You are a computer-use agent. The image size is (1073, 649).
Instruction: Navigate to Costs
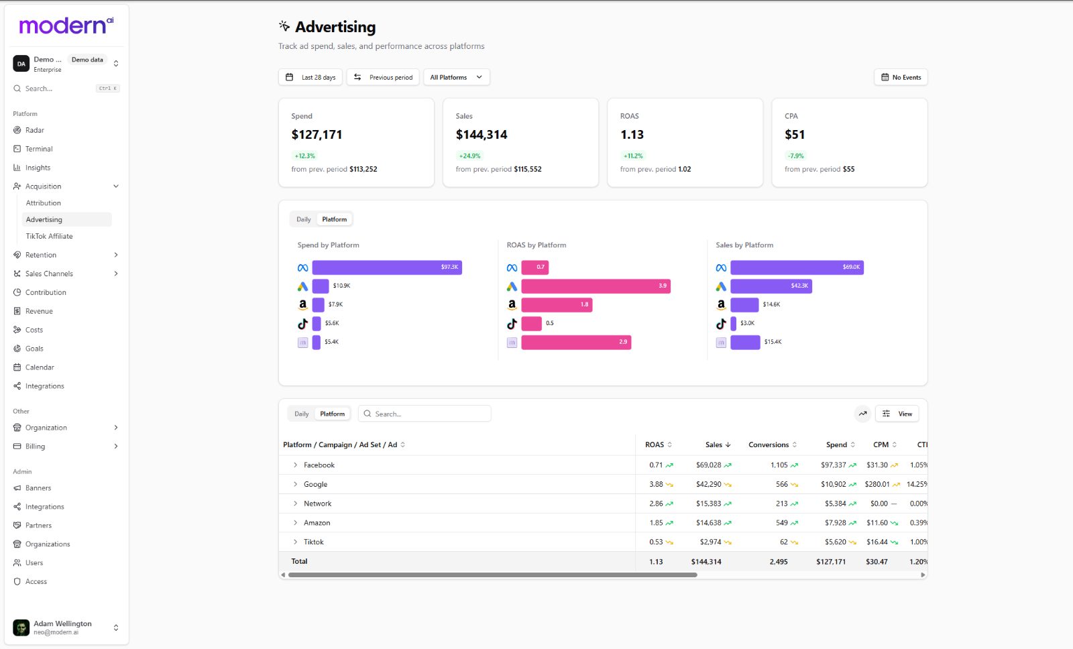click(x=34, y=330)
